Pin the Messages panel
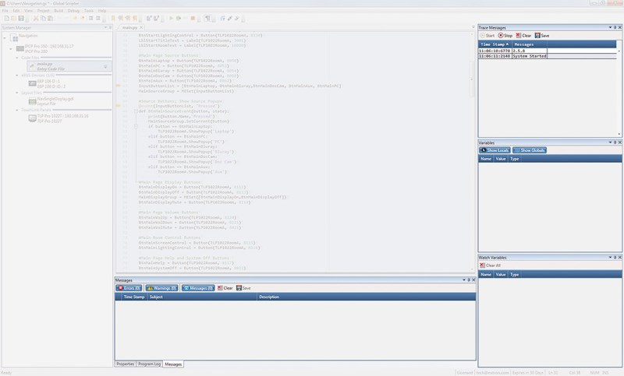Viewport: 624px width, 376px height. tap(469, 280)
